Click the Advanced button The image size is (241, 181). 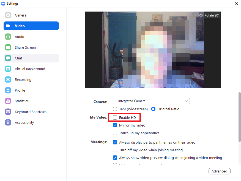[x=219, y=171]
